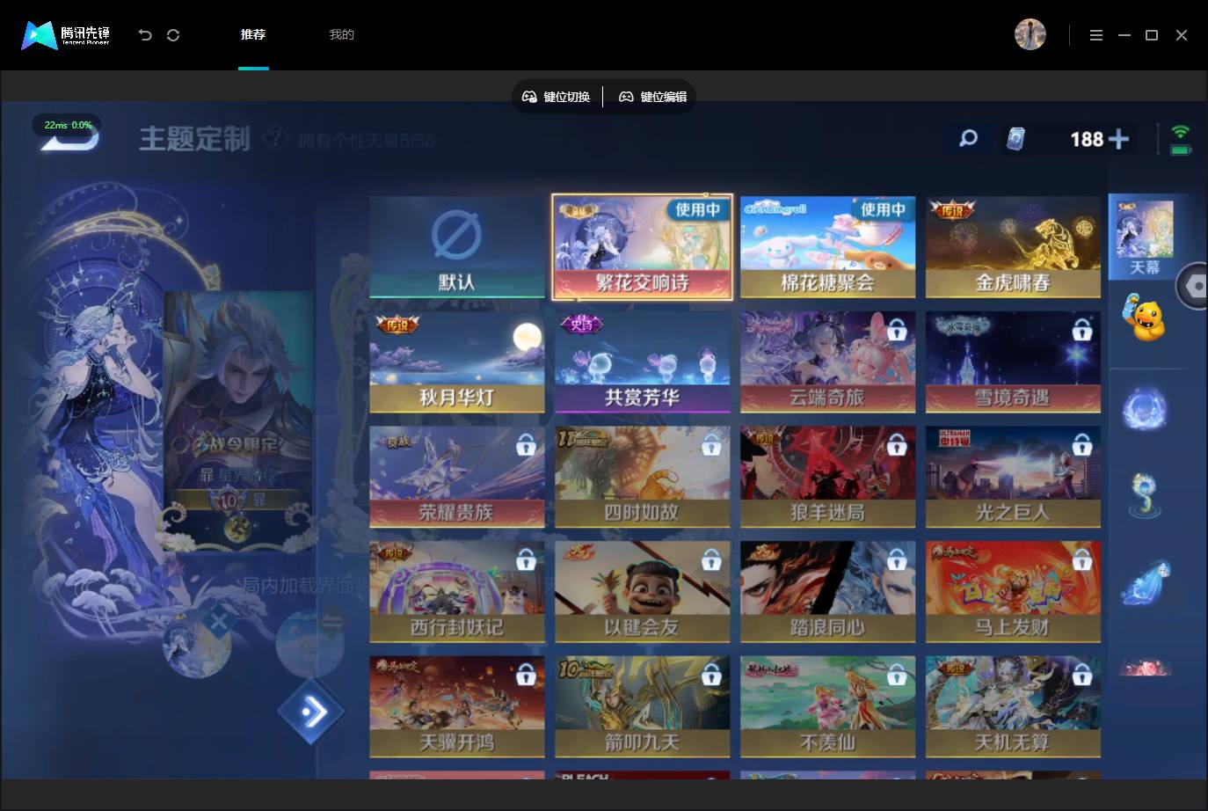1208x811 pixels.
Task: Select the locked 光之巨人 theme card
Action: point(1013,477)
